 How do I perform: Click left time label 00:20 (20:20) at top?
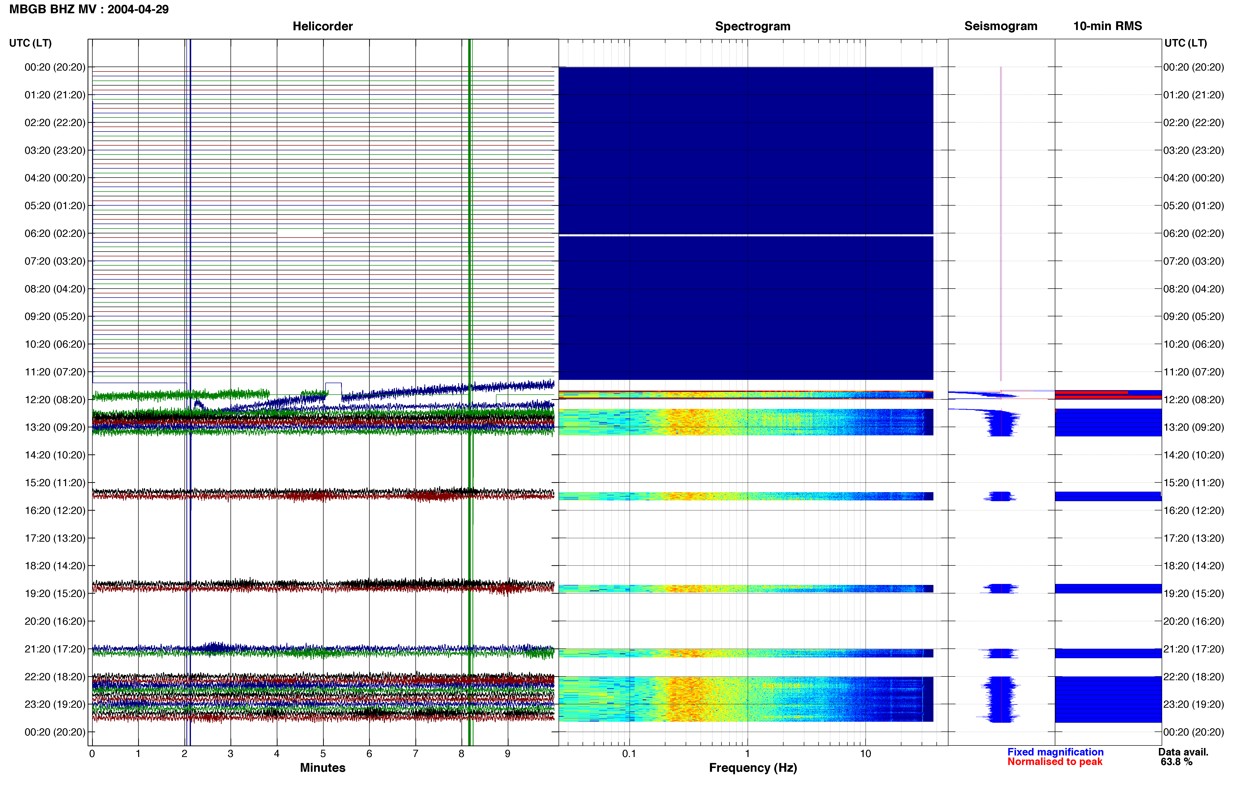pyautogui.click(x=55, y=67)
